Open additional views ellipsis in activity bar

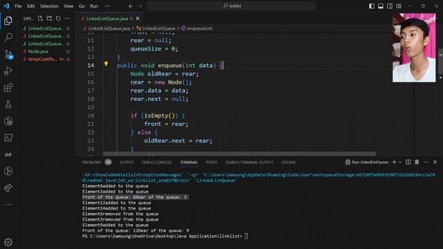(8, 205)
